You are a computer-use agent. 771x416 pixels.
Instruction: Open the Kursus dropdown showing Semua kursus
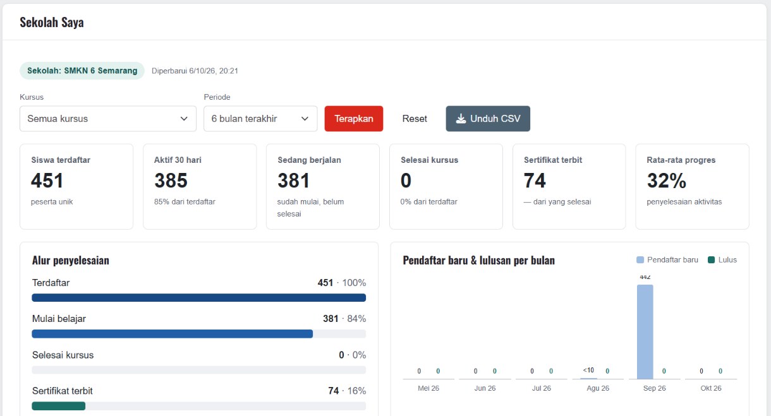(108, 119)
